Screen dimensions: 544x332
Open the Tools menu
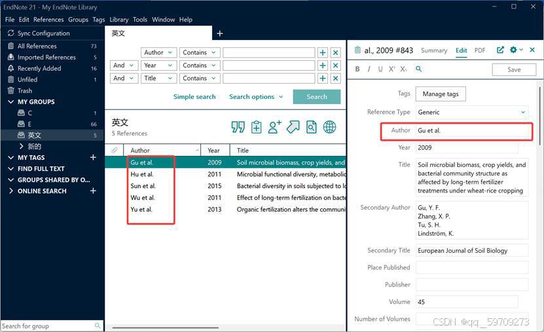(x=140, y=20)
